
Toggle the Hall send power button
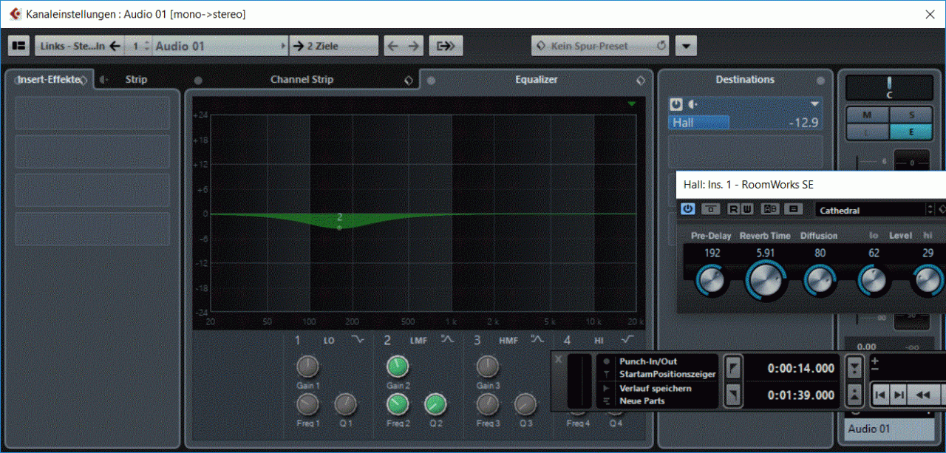click(x=676, y=104)
